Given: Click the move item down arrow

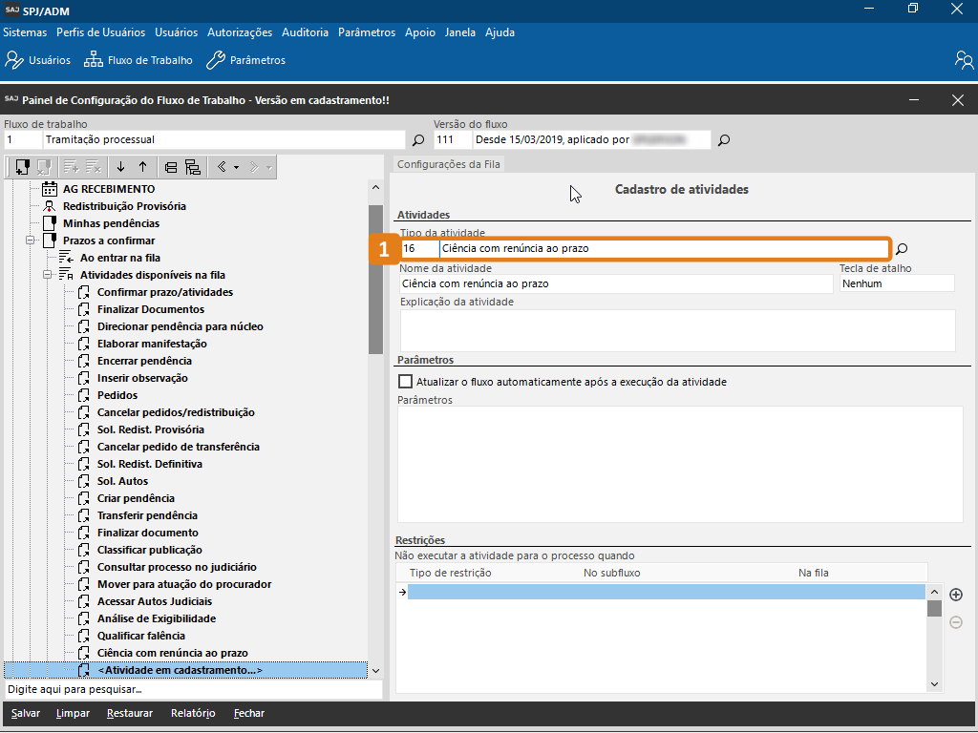Looking at the screenshot, I should (x=120, y=167).
